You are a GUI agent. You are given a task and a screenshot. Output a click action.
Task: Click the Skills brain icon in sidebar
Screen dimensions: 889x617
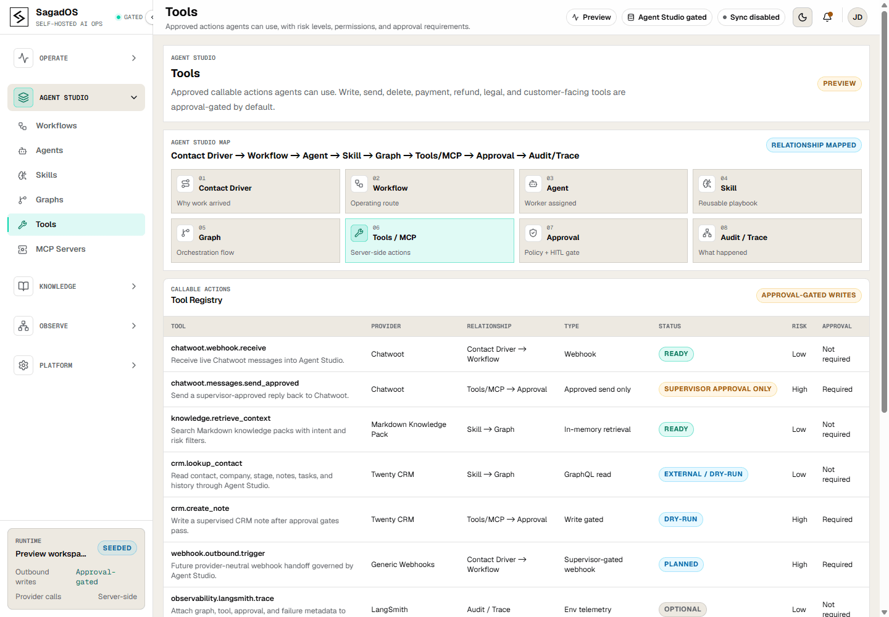click(x=22, y=175)
